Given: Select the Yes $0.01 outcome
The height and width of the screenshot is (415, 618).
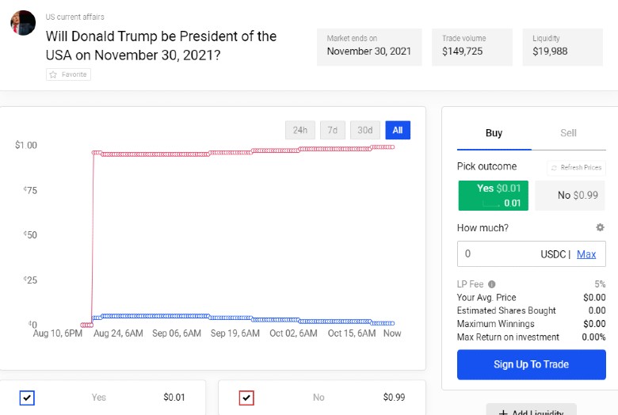Looking at the screenshot, I should 493,196.
